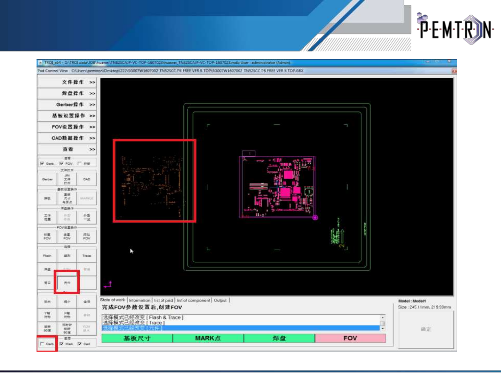The width and height of the screenshot is (501, 376).
Task: Expand the Gerber操作 section
Action: coord(67,104)
